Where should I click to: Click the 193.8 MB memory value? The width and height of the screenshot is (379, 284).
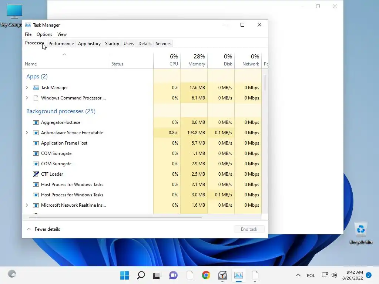[x=196, y=133]
